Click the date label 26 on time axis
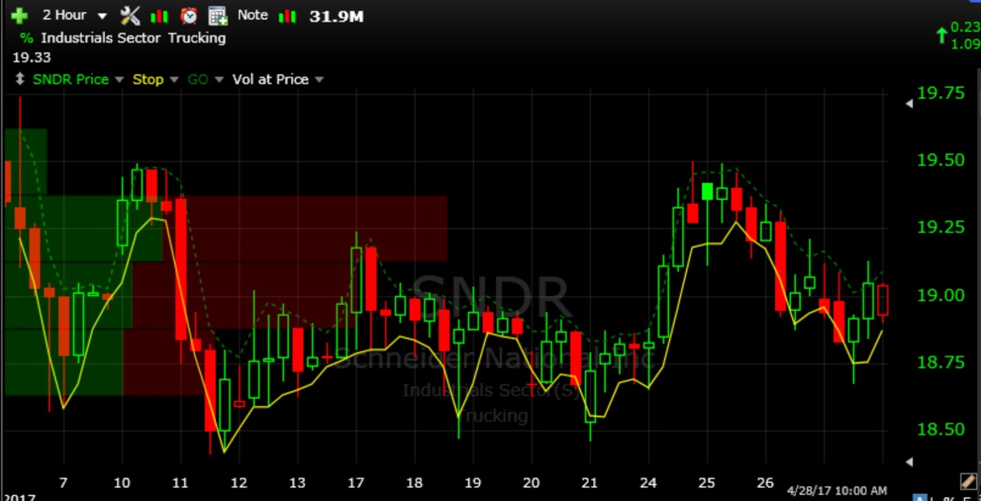Image resolution: width=981 pixels, height=501 pixels. (x=765, y=483)
